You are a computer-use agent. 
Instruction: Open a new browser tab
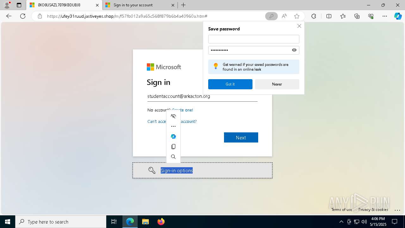tap(184, 5)
